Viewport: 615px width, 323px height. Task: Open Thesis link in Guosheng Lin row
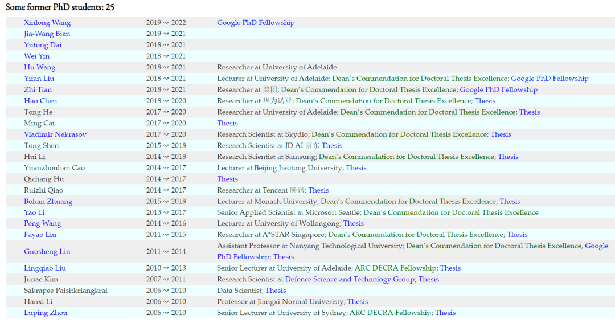(284, 257)
